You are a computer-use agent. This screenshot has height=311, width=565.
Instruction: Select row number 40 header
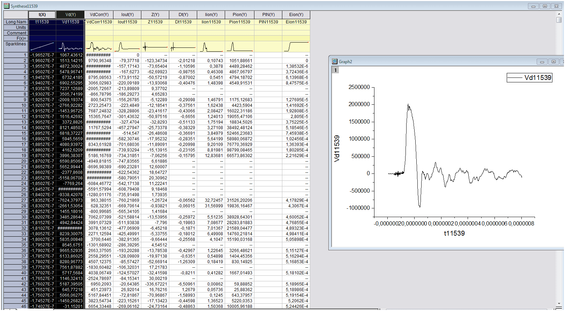tap(16, 273)
